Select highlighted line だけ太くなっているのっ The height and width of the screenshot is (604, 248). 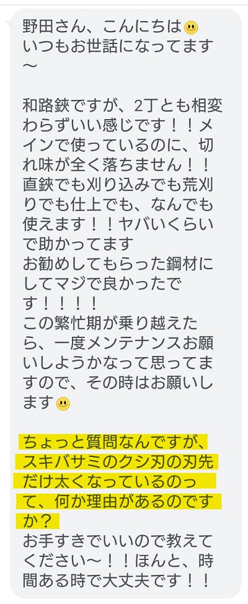[115, 482]
